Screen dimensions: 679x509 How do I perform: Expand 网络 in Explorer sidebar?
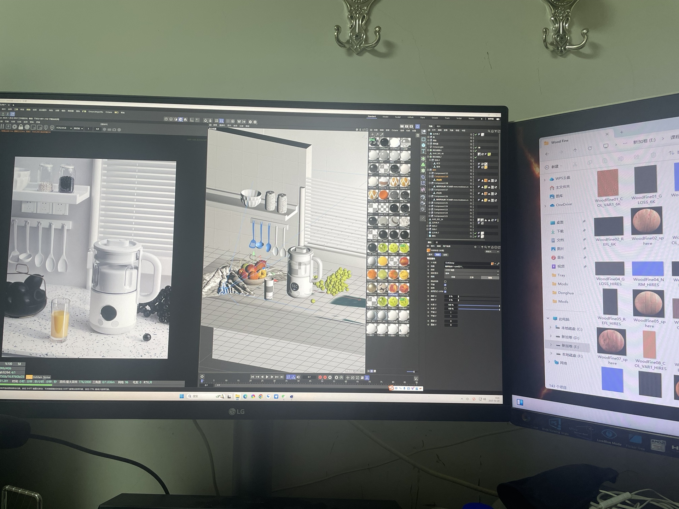(x=549, y=362)
